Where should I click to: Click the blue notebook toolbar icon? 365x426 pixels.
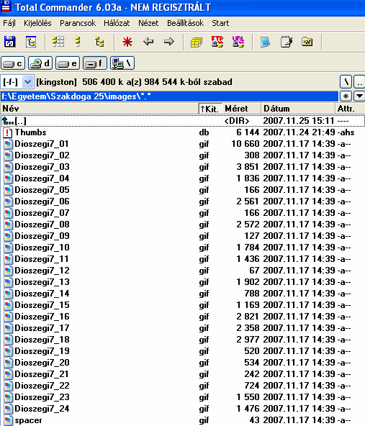coord(265,42)
